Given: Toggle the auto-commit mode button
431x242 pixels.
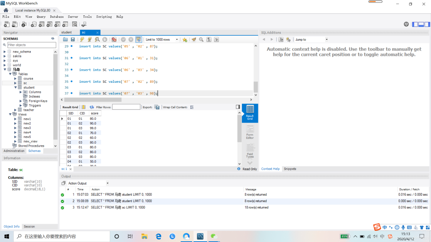Looking at the screenshot, I should tap(138, 39).
